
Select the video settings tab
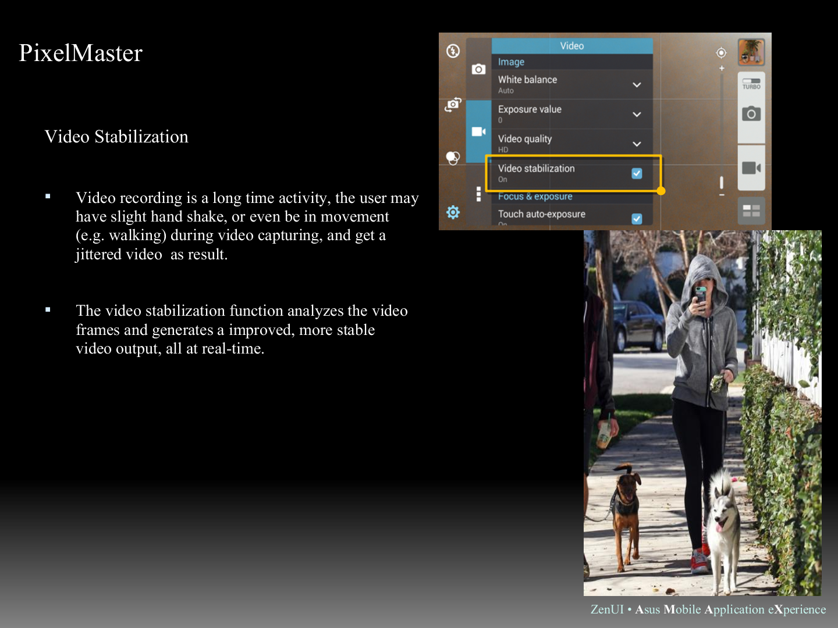pos(478,131)
